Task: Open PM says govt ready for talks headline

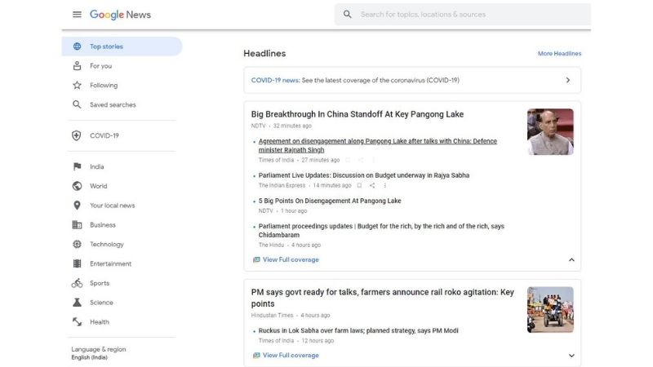Action: tap(383, 298)
